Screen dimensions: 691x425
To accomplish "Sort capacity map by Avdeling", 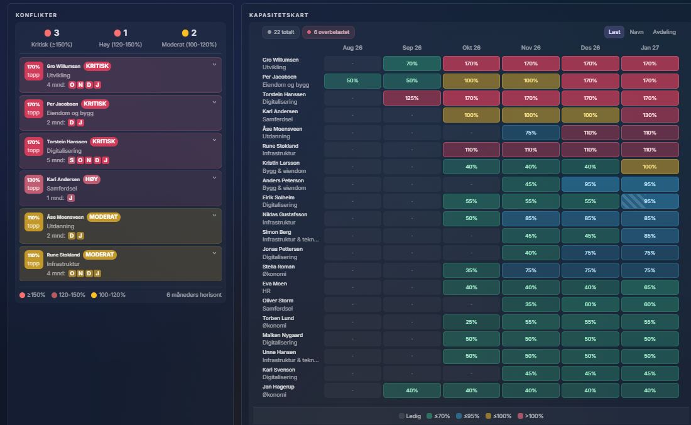I will coord(664,31).
